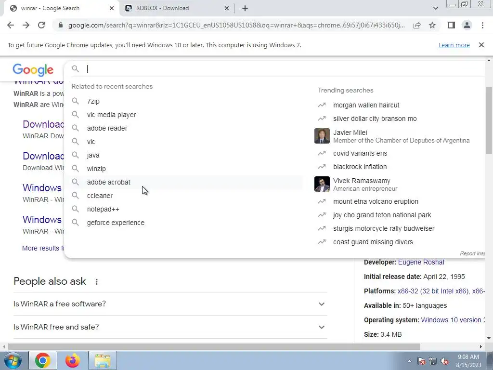This screenshot has height=370, width=493.
Task: Open the Chrome side panel
Action: [452, 25]
